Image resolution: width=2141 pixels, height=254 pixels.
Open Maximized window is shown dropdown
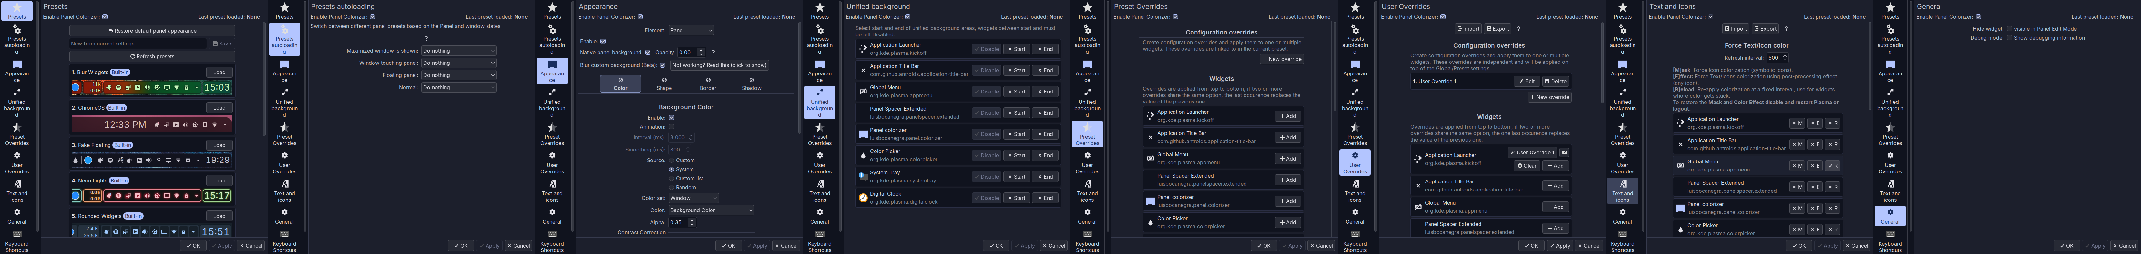coord(459,51)
